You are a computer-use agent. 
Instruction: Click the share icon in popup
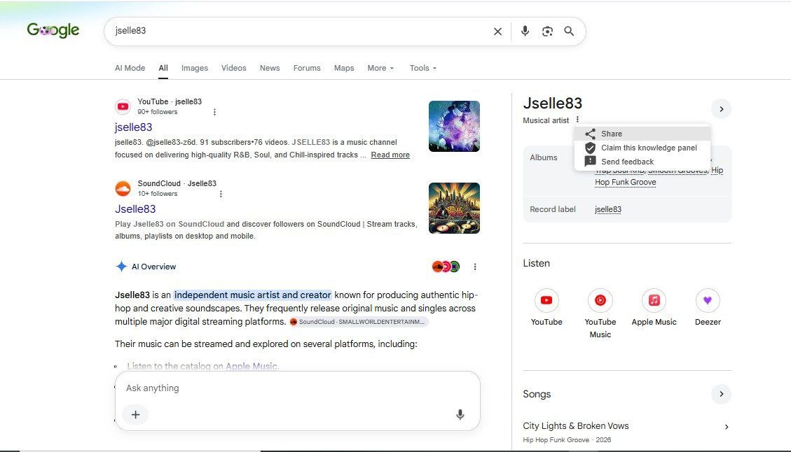pos(590,134)
